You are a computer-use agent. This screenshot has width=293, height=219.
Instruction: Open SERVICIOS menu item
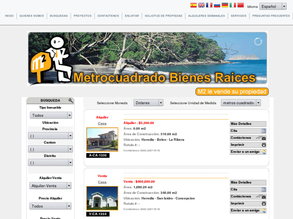coord(239,16)
